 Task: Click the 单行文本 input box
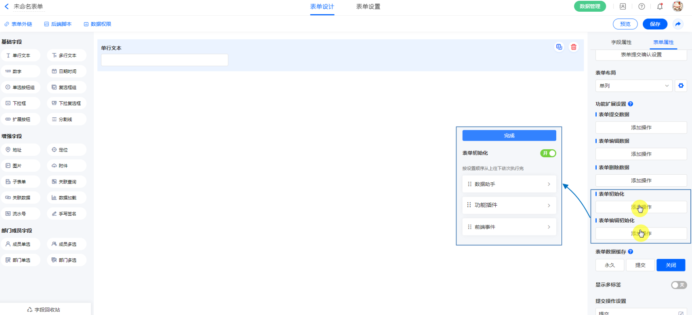click(x=164, y=60)
